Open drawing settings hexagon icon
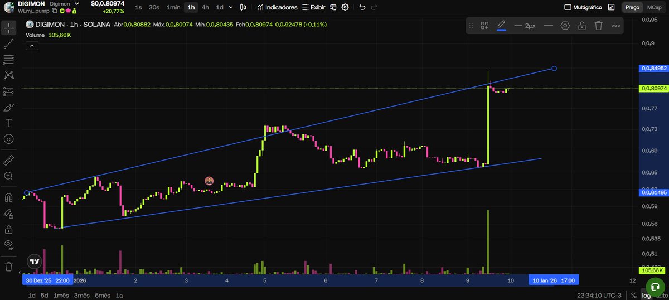669x300 pixels. [565, 26]
